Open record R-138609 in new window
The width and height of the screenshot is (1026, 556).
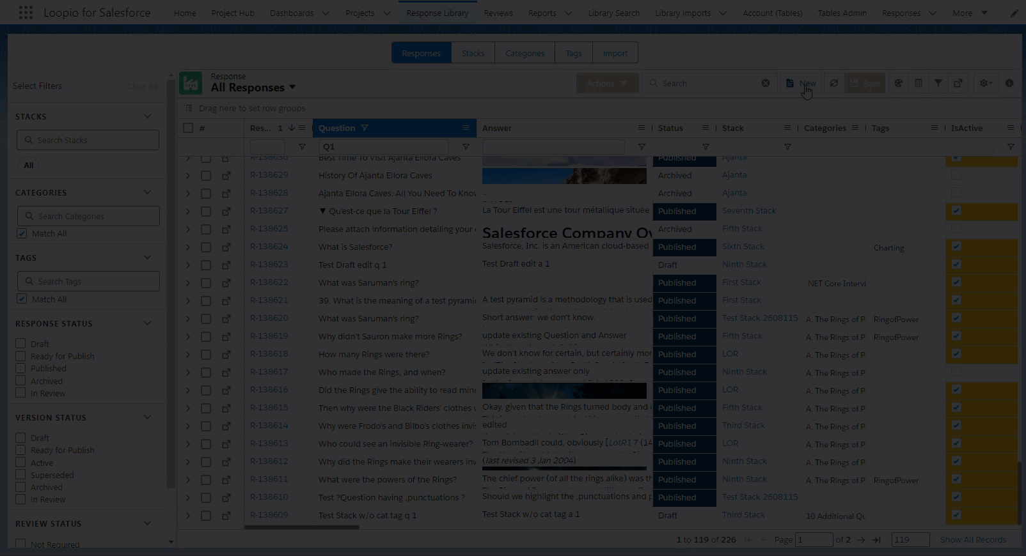[226, 515]
